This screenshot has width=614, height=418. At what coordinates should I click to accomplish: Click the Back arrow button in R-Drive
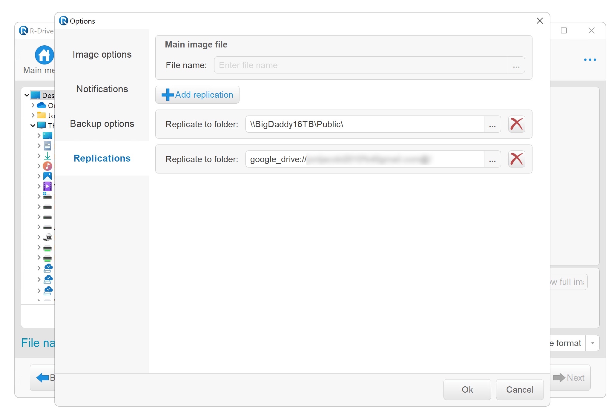click(42, 378)
